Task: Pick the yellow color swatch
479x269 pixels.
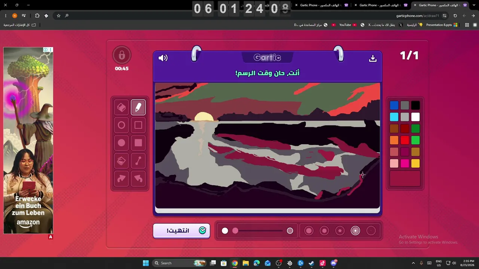Action: tap(415, 163)
